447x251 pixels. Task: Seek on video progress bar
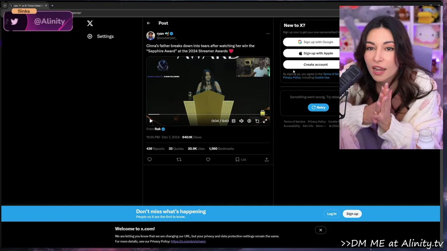tap(208, 114)
